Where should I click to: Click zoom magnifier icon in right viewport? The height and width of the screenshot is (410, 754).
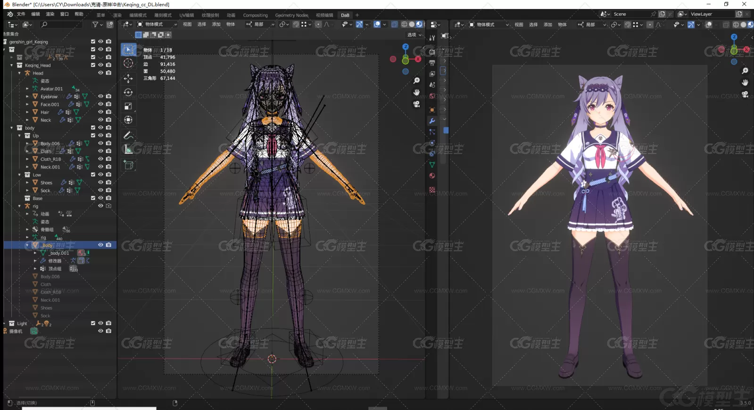[x=745, y=71]
